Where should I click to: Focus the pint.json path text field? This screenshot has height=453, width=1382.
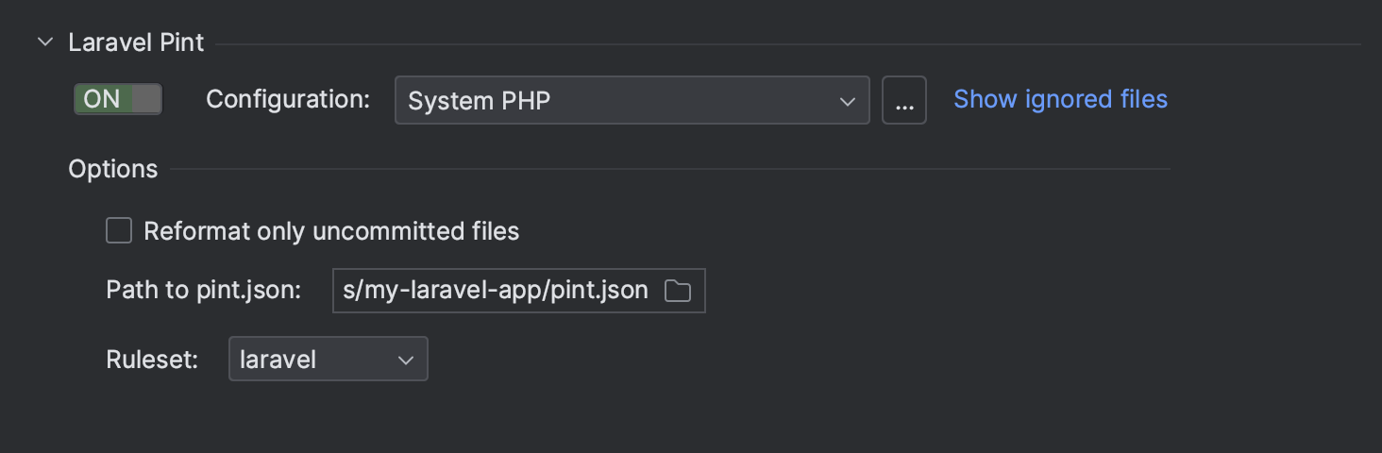(496, 291)
